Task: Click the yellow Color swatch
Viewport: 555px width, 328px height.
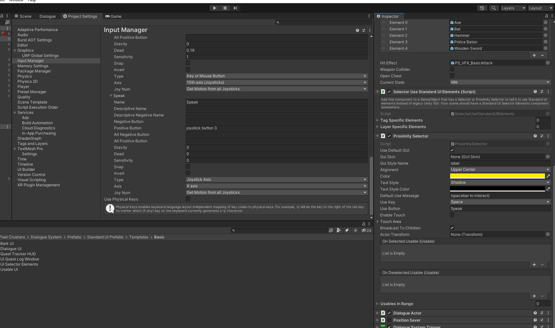Action: pos(497,176)
